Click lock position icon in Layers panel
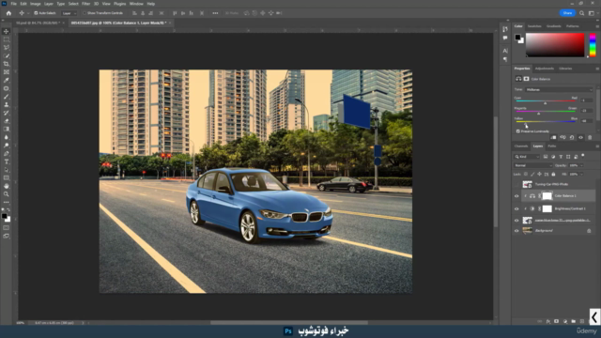This screenshot has width=601, height=338. pos(539,175)
